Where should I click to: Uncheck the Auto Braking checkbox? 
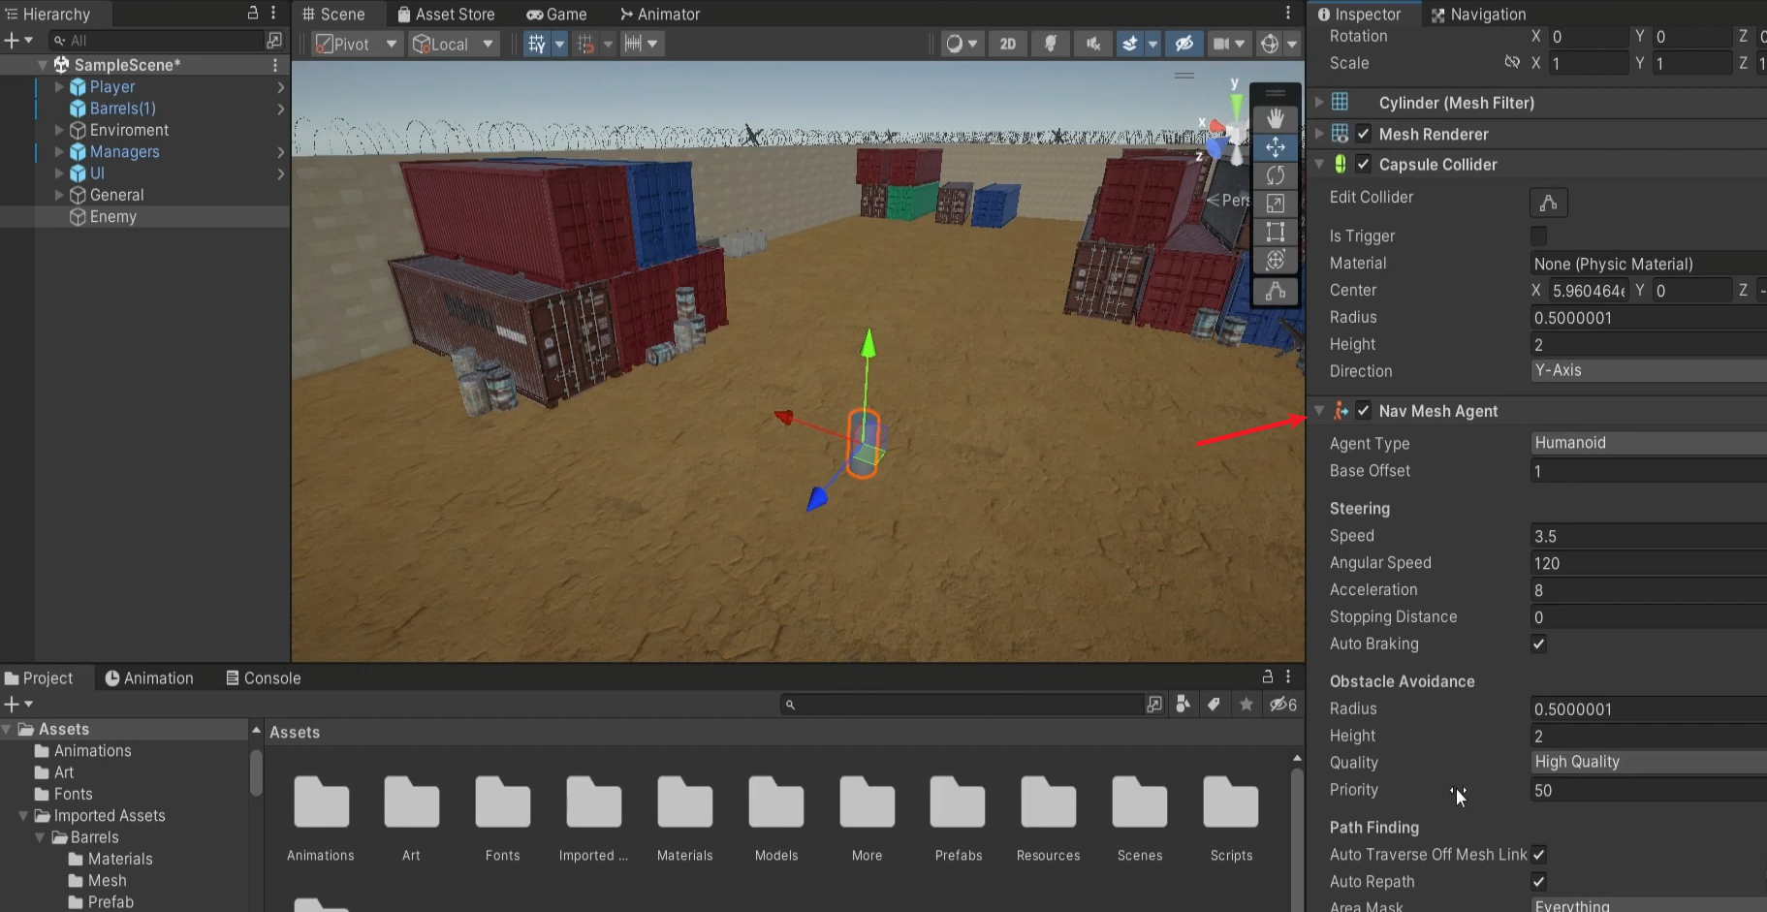[x=1538, y=644]
